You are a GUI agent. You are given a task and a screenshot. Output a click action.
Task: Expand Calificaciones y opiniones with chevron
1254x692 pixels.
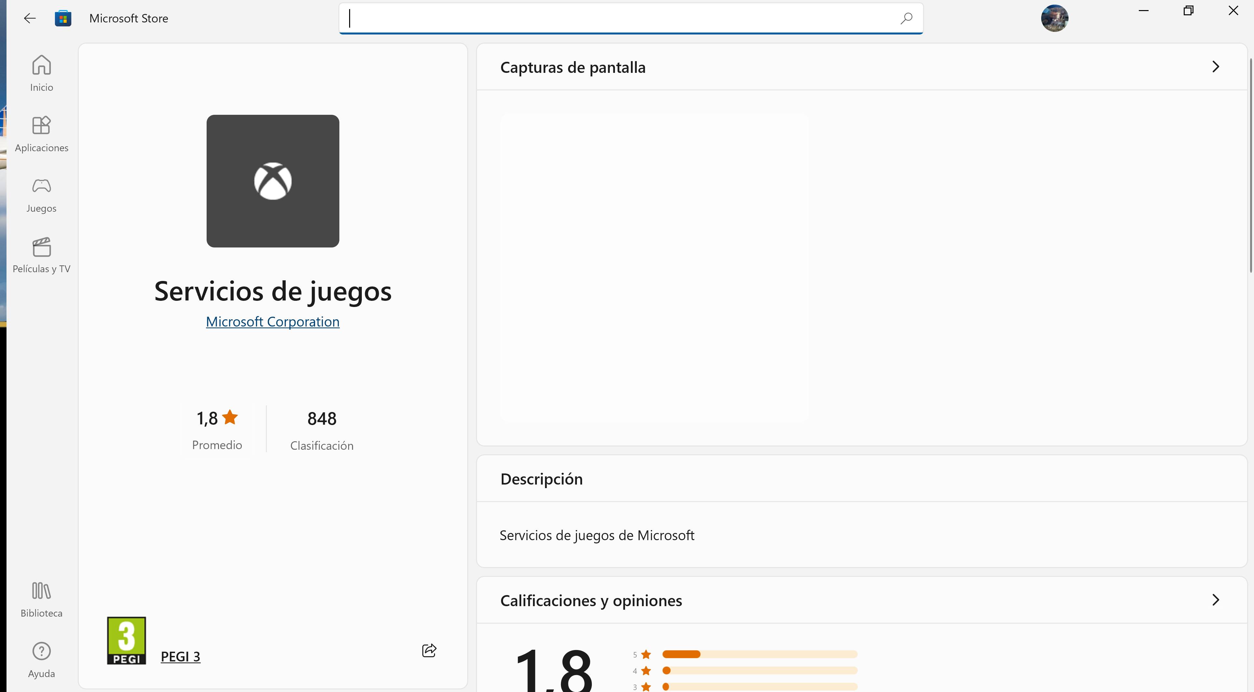click(1215, 600)
